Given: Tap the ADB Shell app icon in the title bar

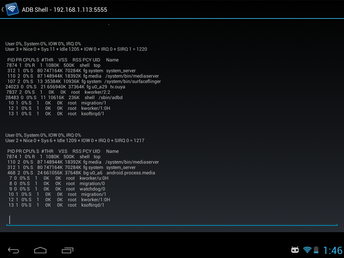Looking at the screenshot, I should [12, 9].
